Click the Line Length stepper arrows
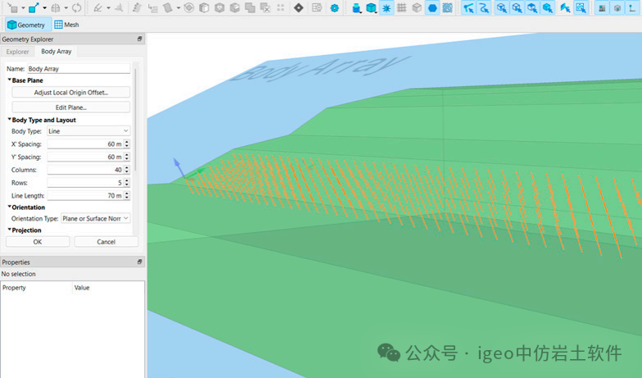 pyautogui.click(x=127, y=195)
